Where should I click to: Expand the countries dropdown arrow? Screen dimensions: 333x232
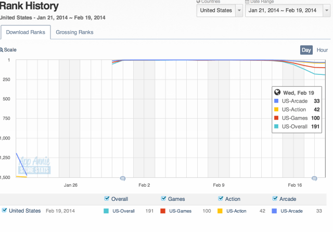tap(239, 10)
